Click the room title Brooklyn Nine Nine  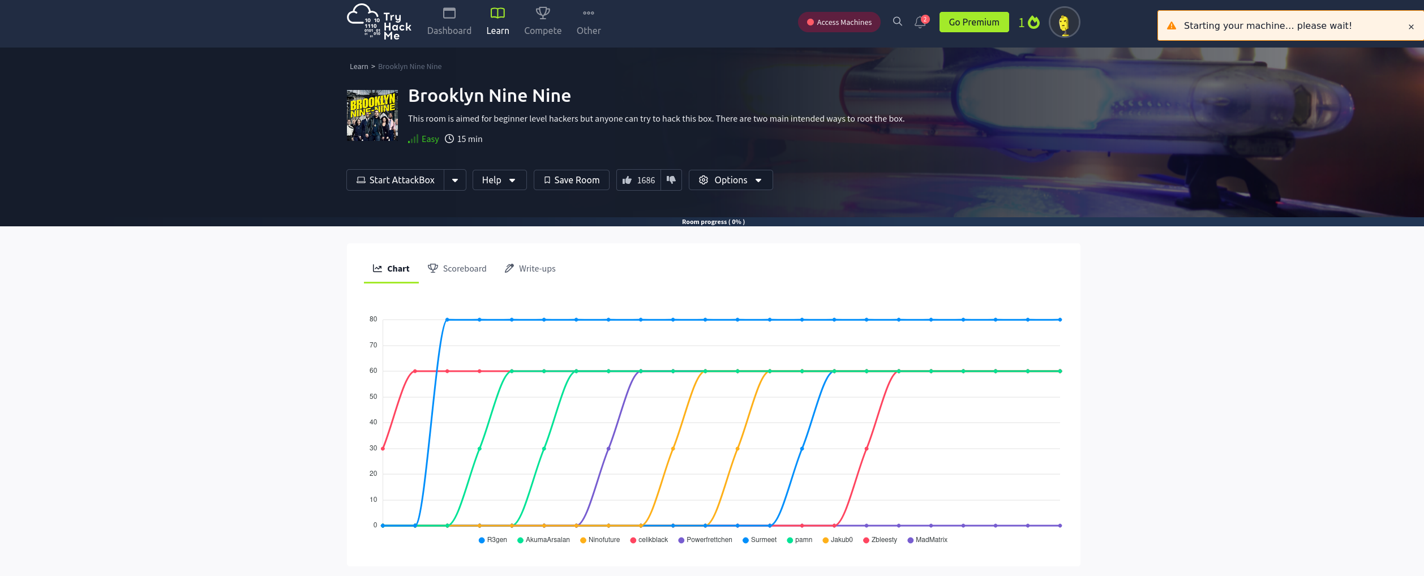tap(490, 96)
